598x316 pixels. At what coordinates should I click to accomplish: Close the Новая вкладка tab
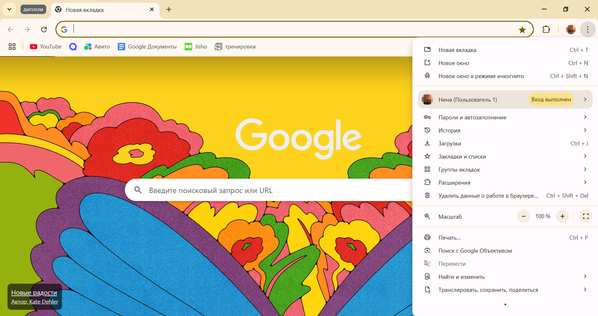click(152, 9)
